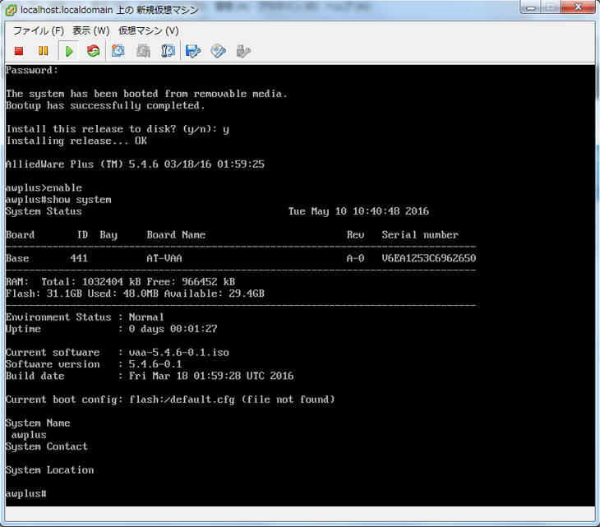The width and height of the screenshot is (600, 527).
Task: Open the 仮想マシン (V) menu
Action: point(148,30)
